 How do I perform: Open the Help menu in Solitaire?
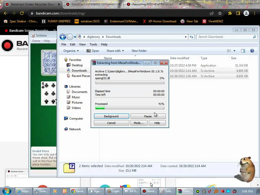click(47, 41)
